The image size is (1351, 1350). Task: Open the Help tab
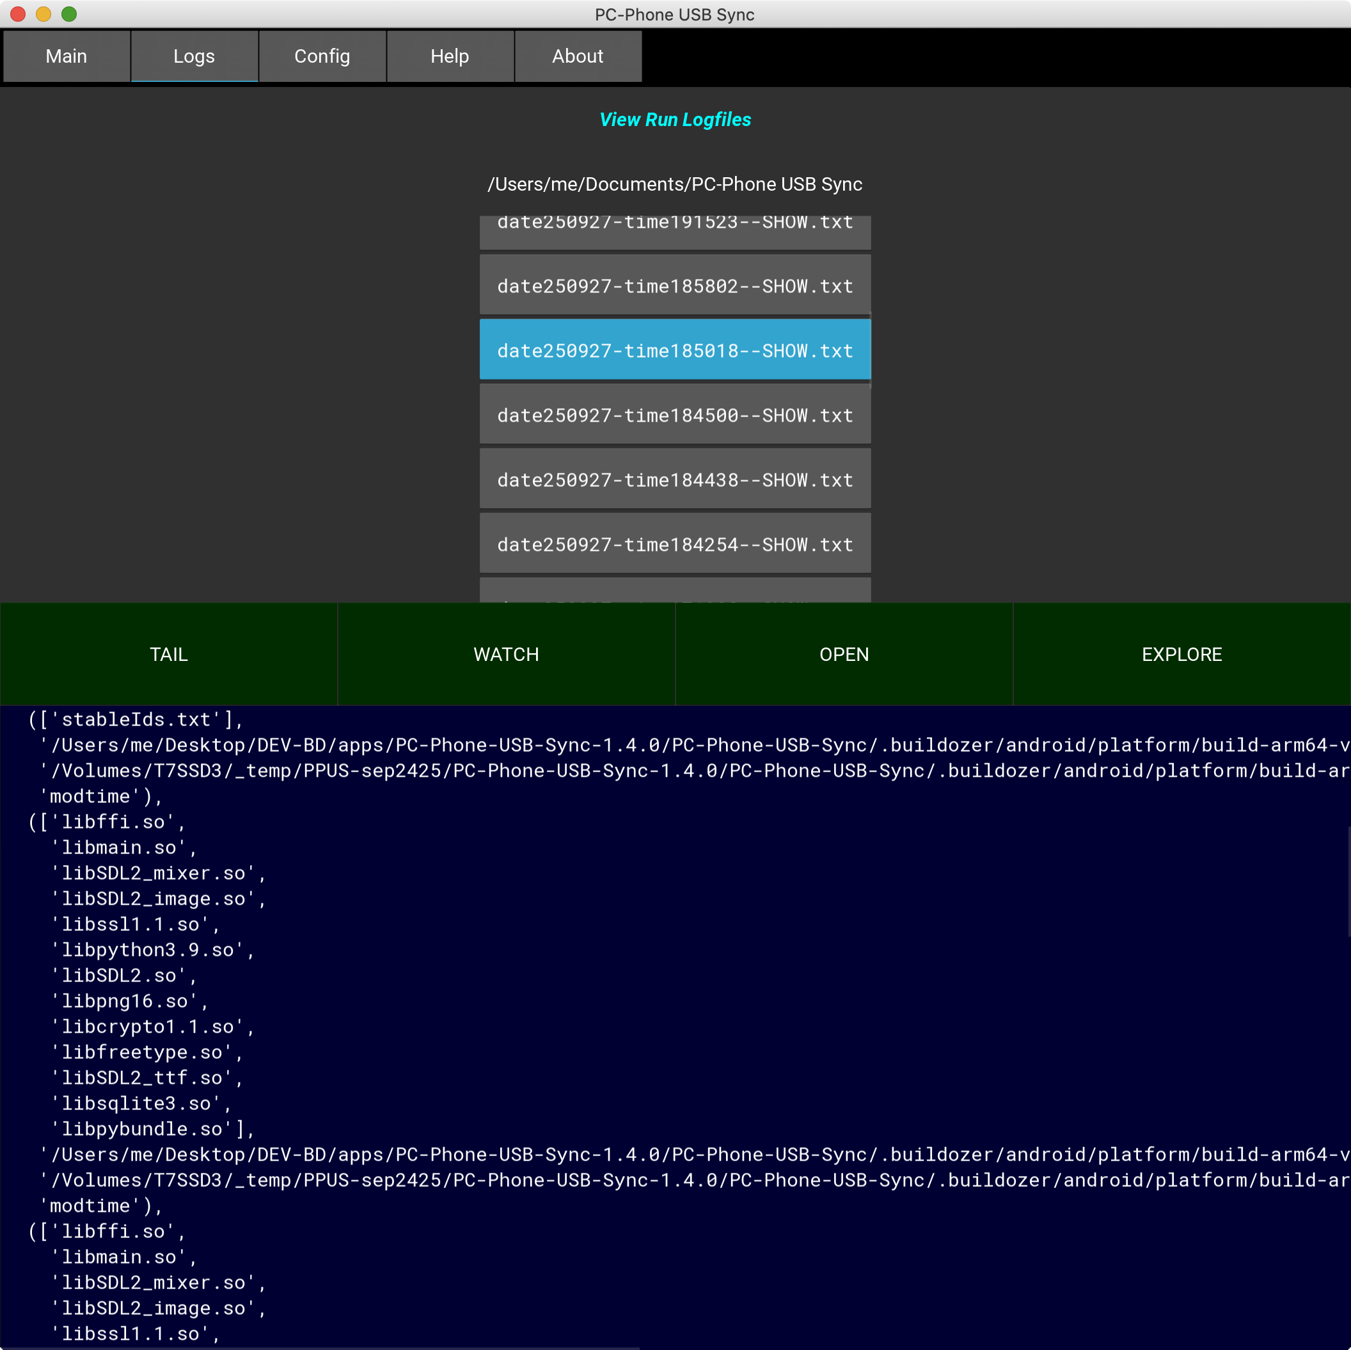click(x=450, y=56)
